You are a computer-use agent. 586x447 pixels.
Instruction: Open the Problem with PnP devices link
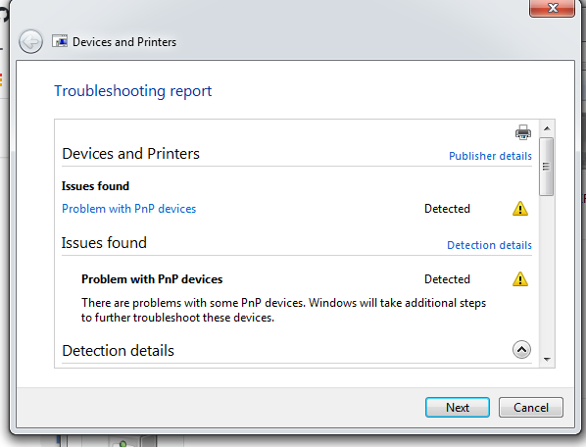coord(129,209)
